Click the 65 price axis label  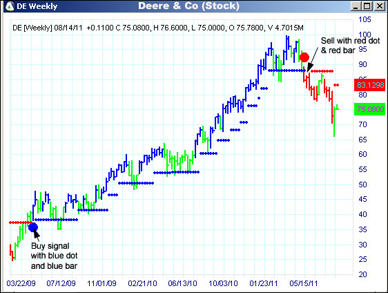click(362, 140)
